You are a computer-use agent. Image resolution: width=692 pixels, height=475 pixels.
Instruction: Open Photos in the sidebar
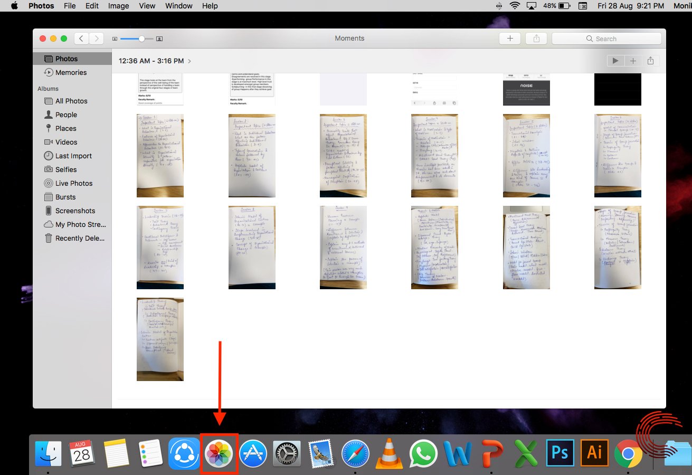pyautogui.click(x=72, y=59)
